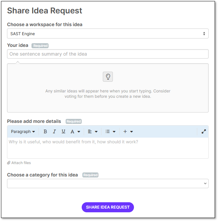
Task: Open the list style options
Action: 110,132
